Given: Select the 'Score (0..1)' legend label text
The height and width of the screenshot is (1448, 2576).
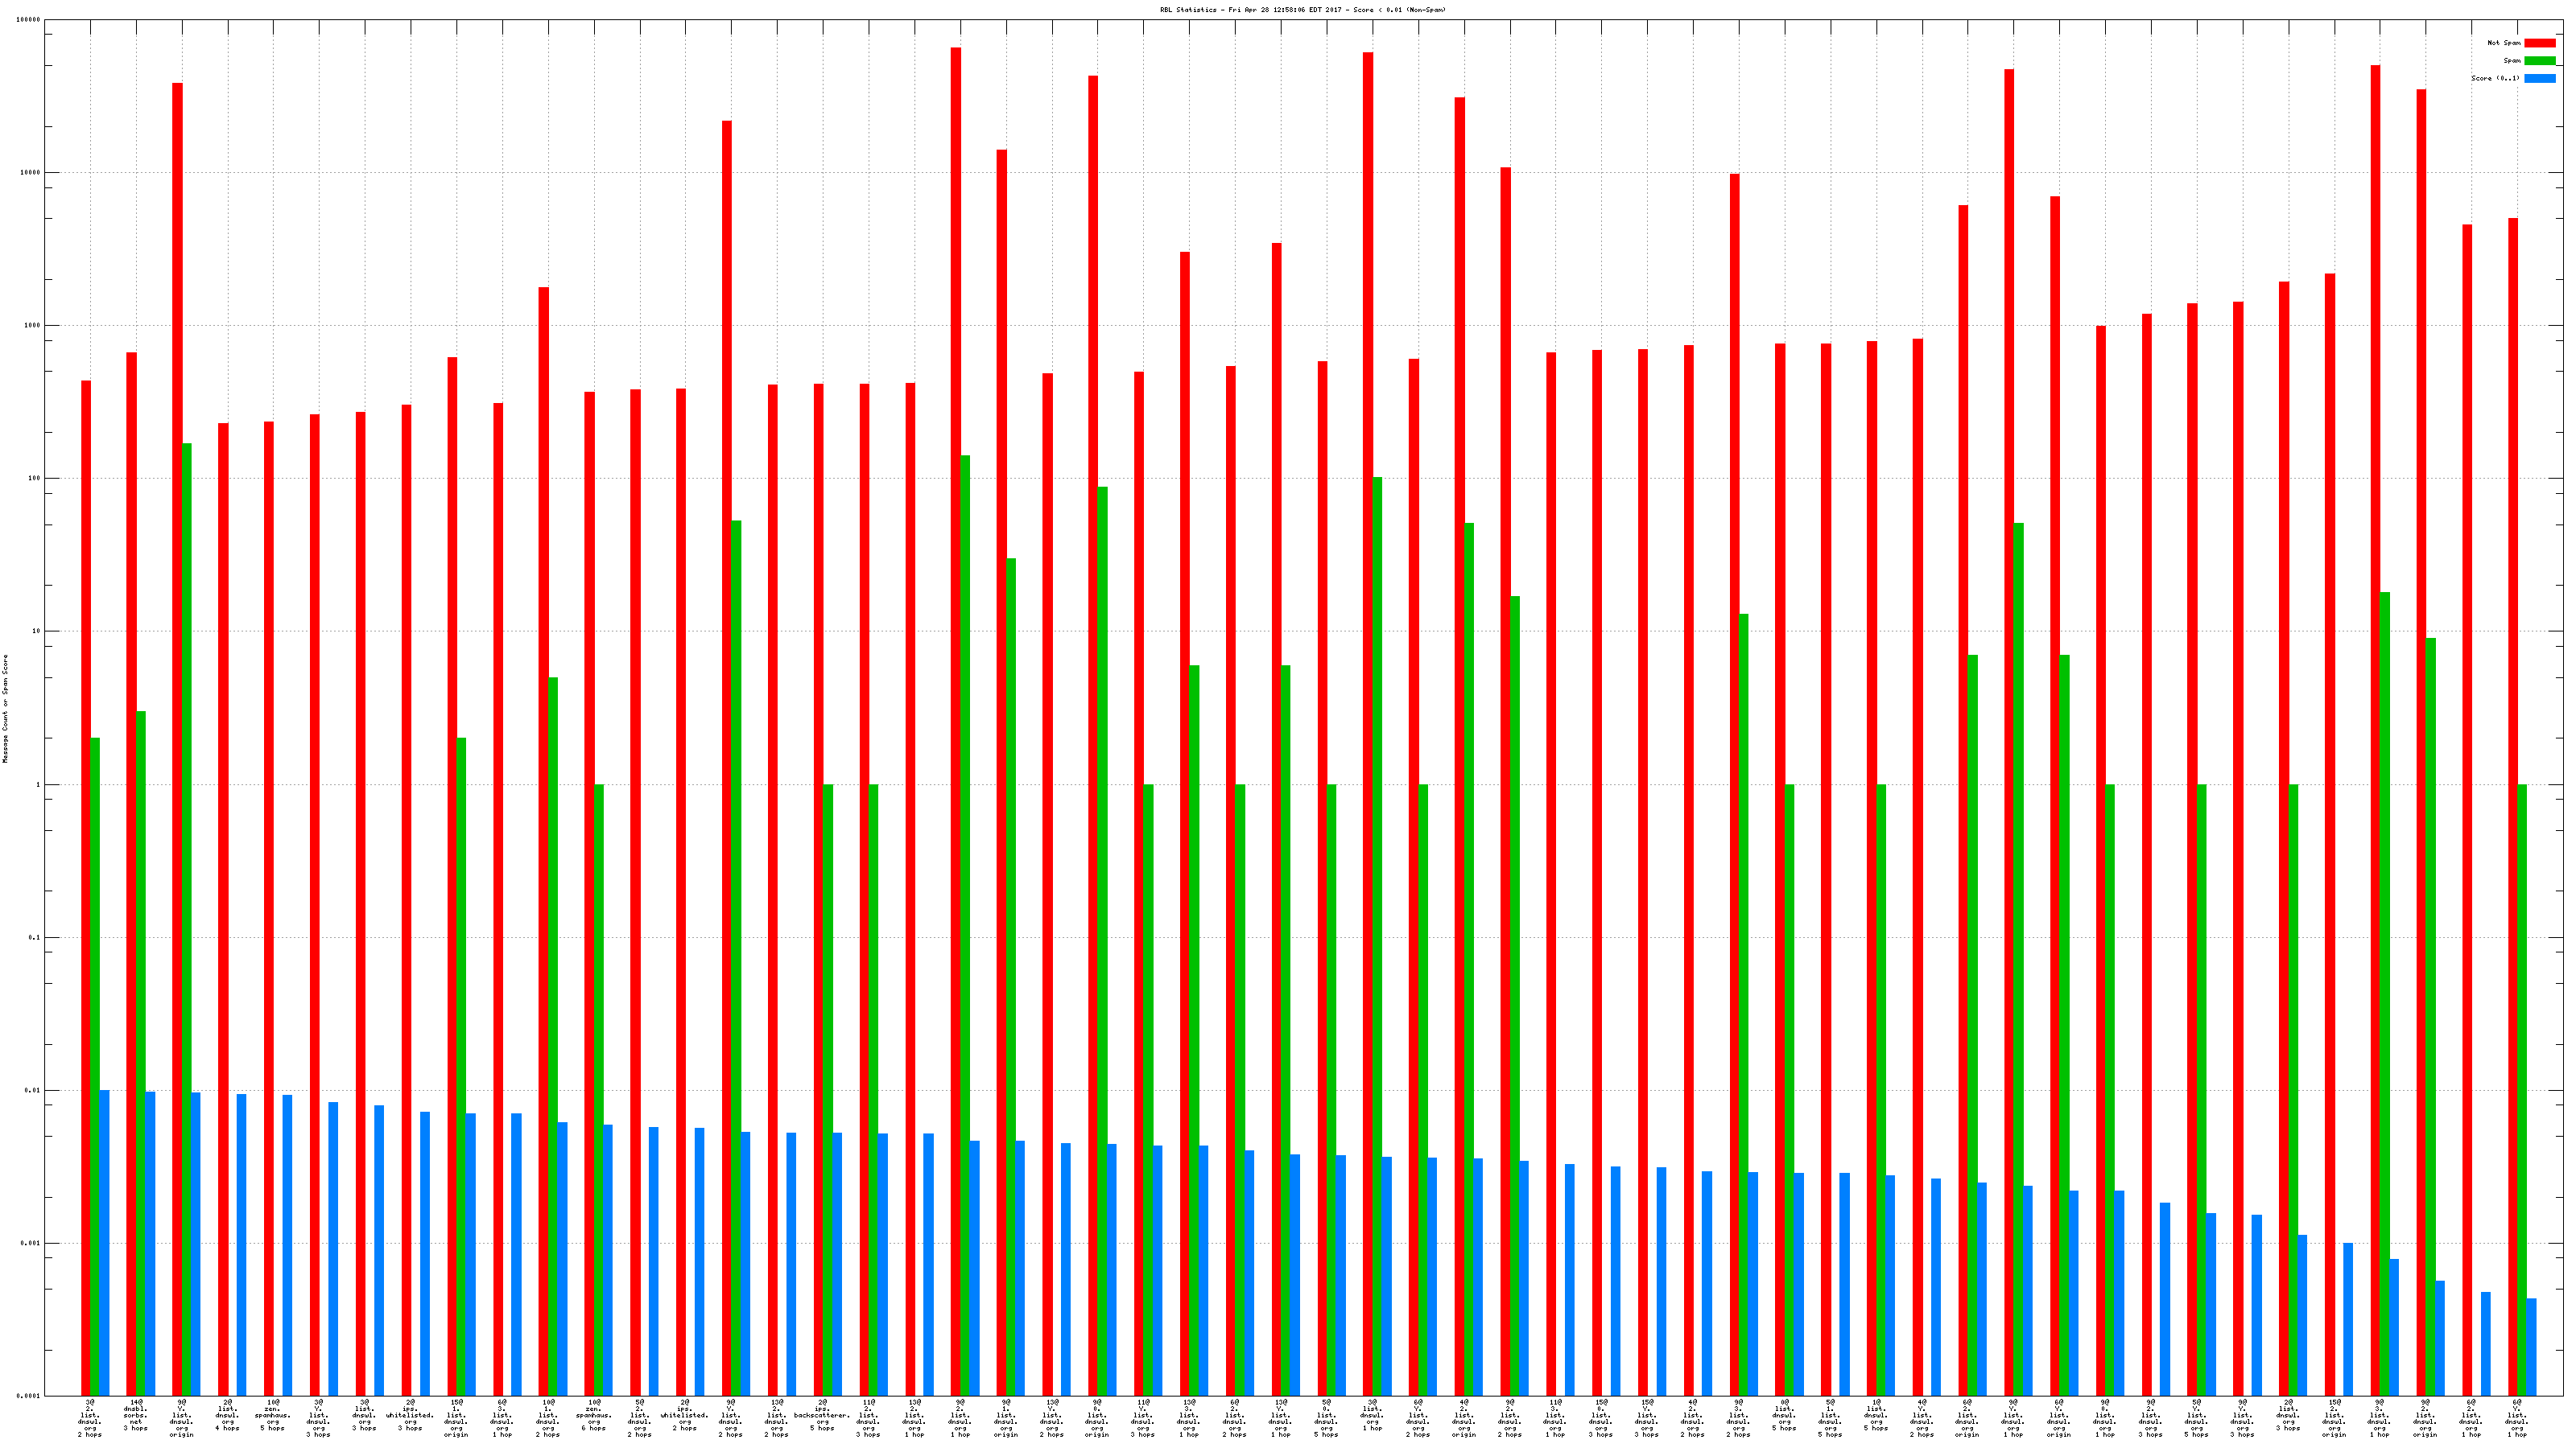Looking at the screenshot, I should (2495, 78).
